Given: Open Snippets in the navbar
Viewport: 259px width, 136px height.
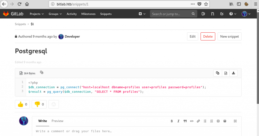Looking at the screenshot, I should (106, 14).
